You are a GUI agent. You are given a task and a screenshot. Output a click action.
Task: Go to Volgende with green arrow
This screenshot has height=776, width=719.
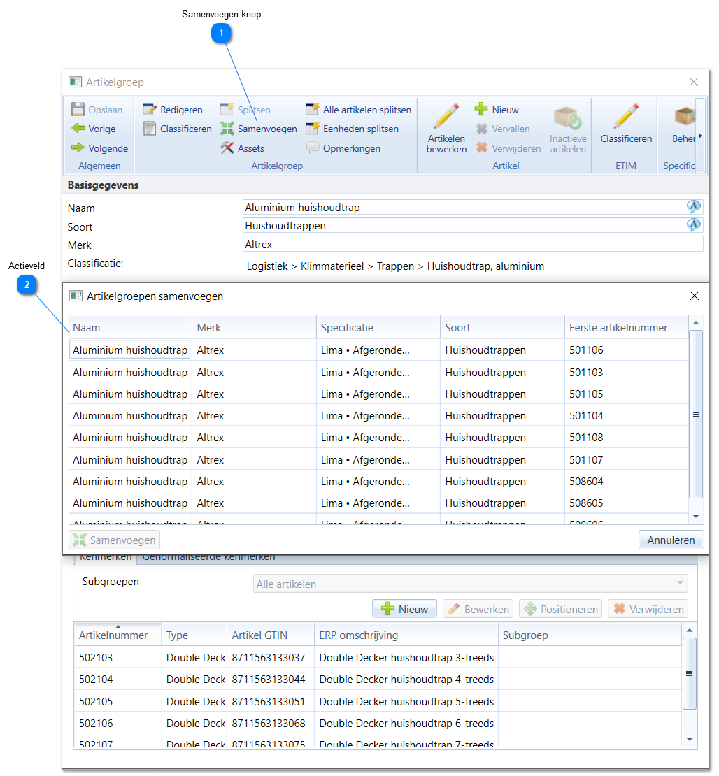[99, 148]
